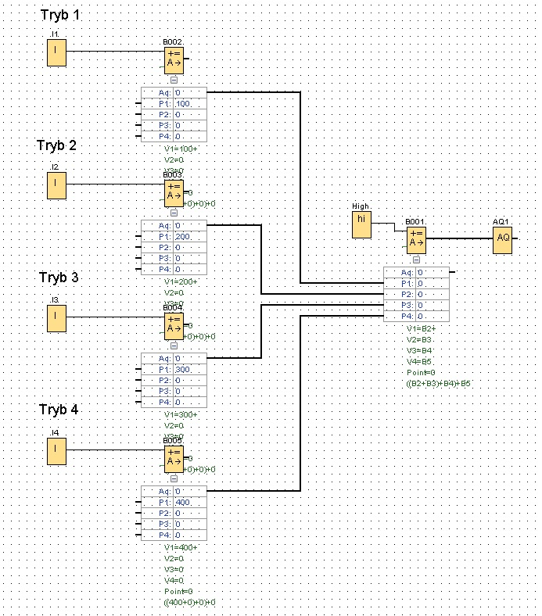Select the B002 analog math block
Screen dimensions: 542x616
[x=174, y=60]
